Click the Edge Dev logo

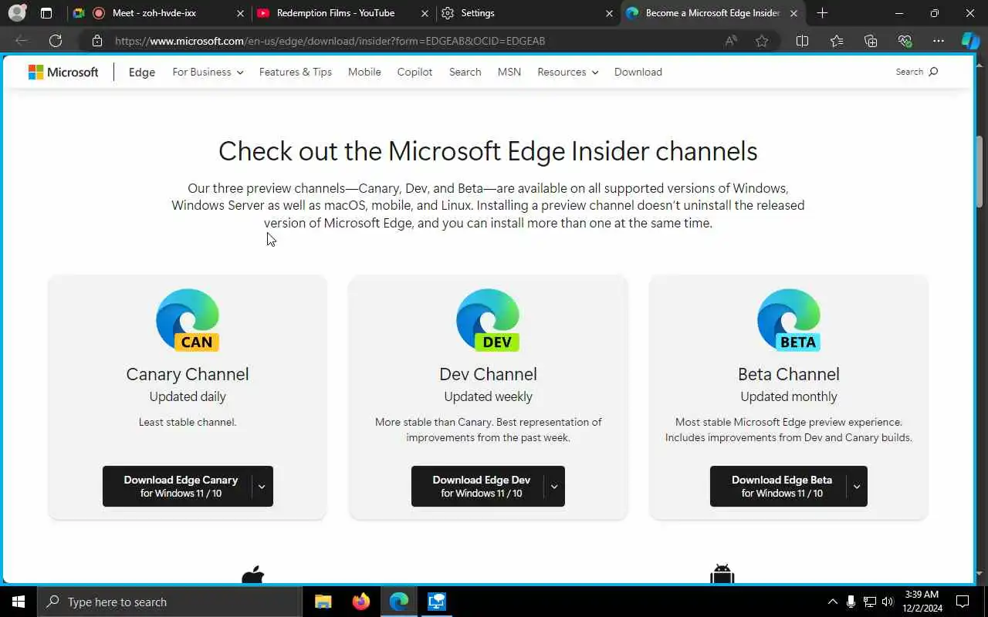click(488, 320)
